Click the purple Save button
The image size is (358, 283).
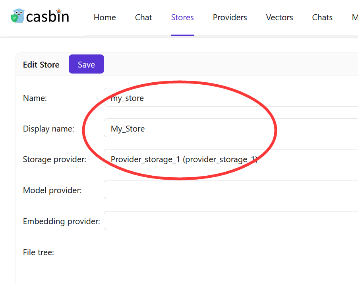click(x=86, y=64)
